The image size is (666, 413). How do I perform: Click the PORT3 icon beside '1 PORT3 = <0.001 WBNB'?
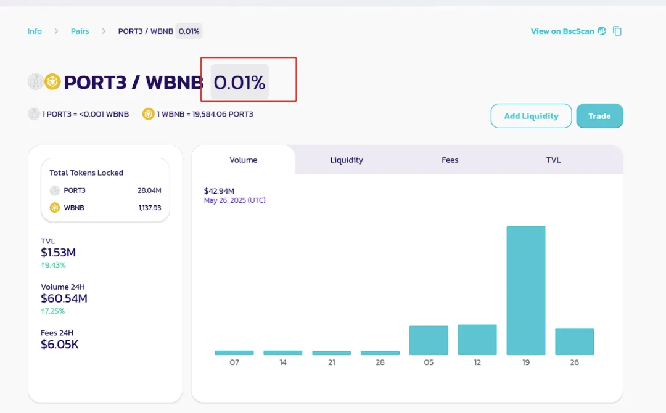33,114
